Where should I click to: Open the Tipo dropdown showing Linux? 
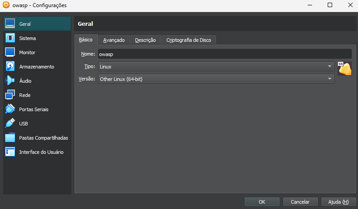point(216,66)
